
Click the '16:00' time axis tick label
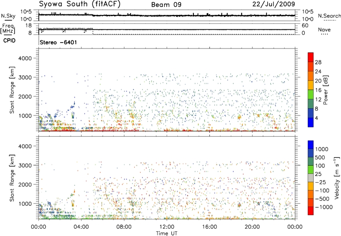pyautogui.click(x=209, y=227)
